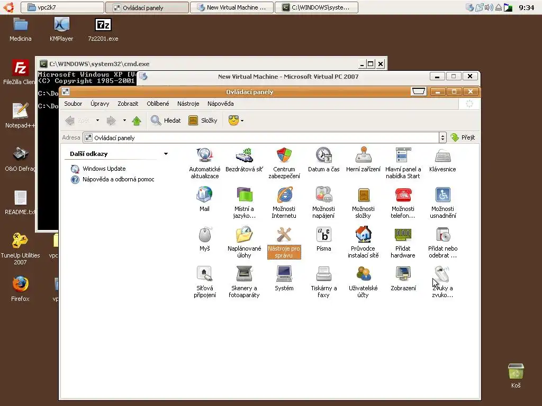Select the TuneUp Utilities 2007 shortcut
The width and height of the screenshot is (542, 406).
[20, 248]
